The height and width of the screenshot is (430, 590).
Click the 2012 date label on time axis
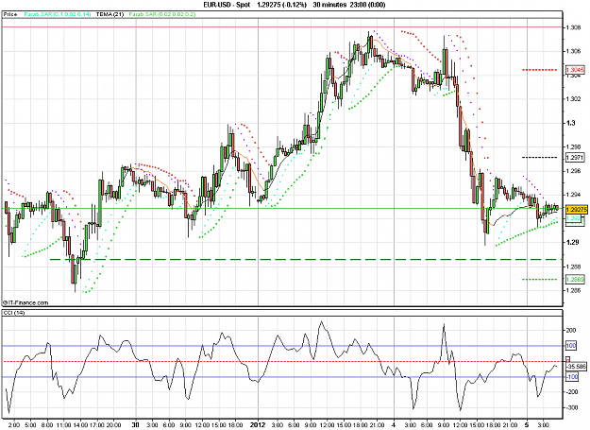click(x=258, y=425)
